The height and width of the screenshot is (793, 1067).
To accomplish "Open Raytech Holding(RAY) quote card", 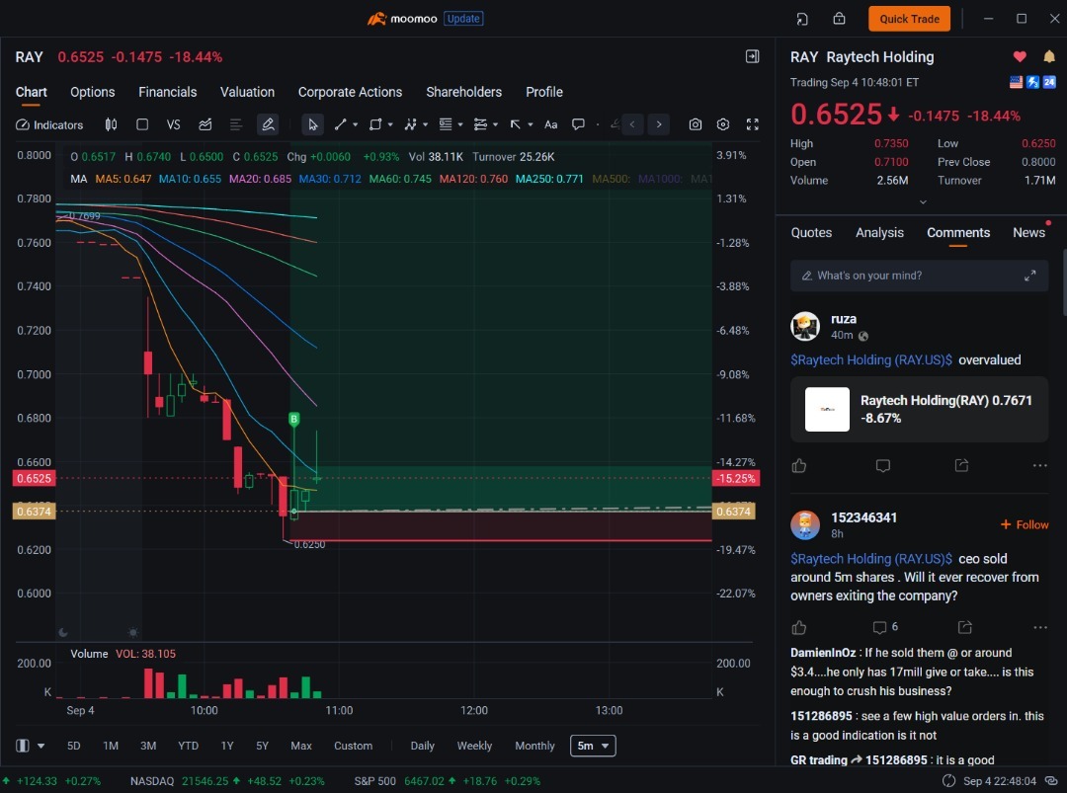I will tap(919, 410).
